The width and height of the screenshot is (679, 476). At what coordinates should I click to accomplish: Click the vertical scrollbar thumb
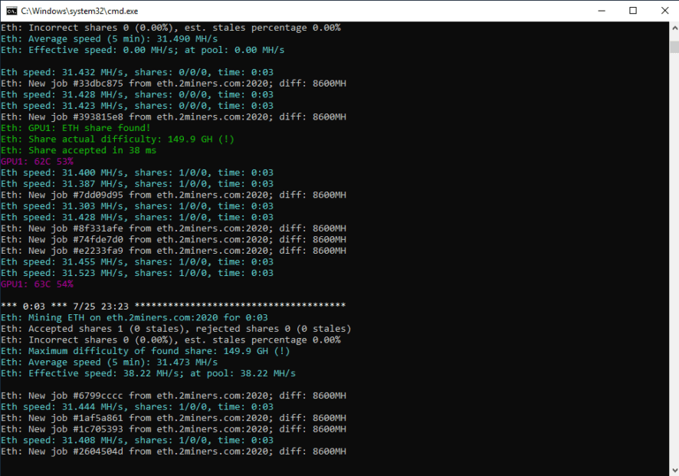(x=673, y=48)
